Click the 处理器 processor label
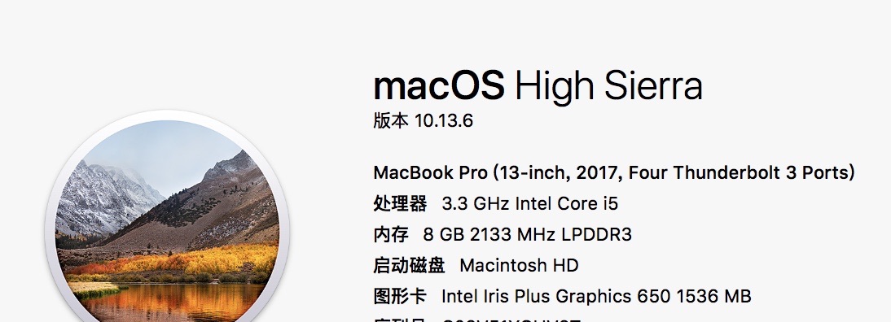 tap(400, 203)
